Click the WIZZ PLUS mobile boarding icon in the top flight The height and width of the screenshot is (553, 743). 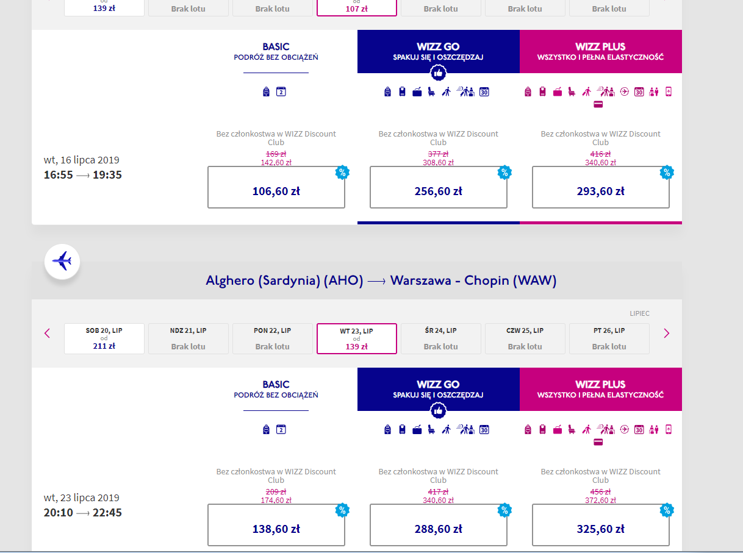pyautogui.click(x=669, y=91)
